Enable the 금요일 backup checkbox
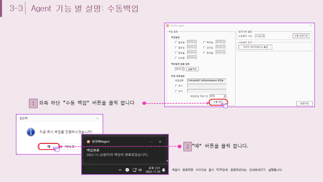The height and width of the screenshot is (182, 323). click(x=204, y=48)
